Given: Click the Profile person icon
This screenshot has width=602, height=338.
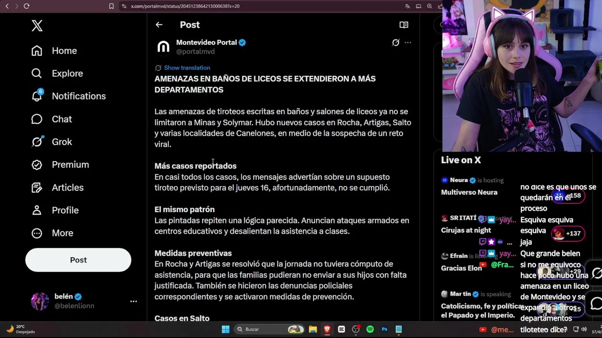Looking at the screenshot, I should 37,210.
